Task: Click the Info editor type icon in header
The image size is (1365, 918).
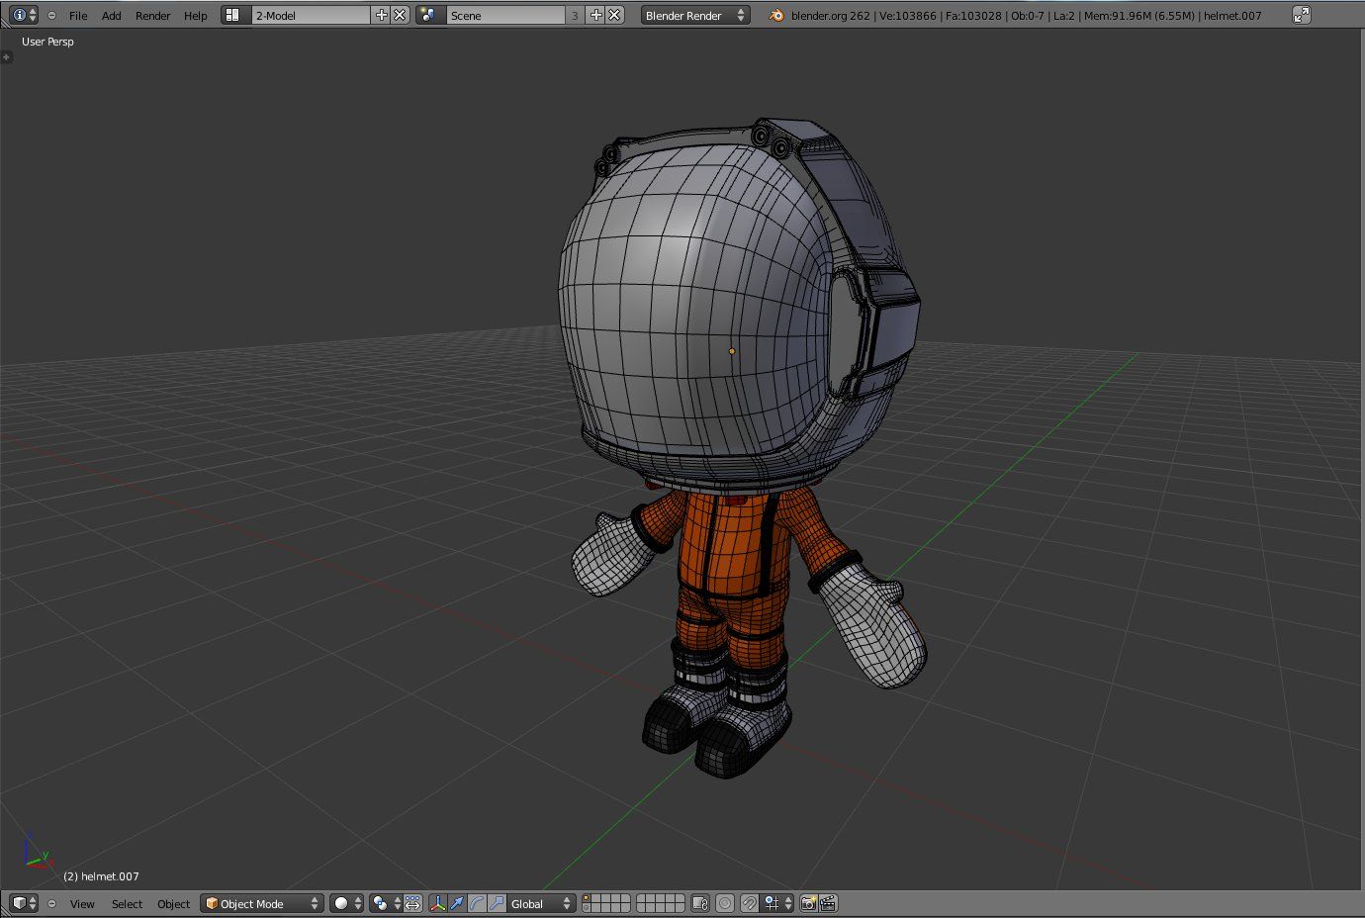Action: tap(18, 15)
